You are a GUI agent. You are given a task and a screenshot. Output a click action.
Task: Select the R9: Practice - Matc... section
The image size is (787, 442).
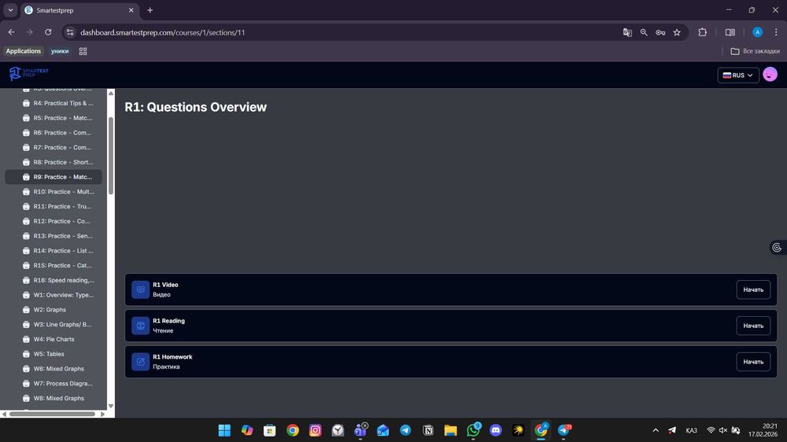pyautogui.click(x=54, y=177)
